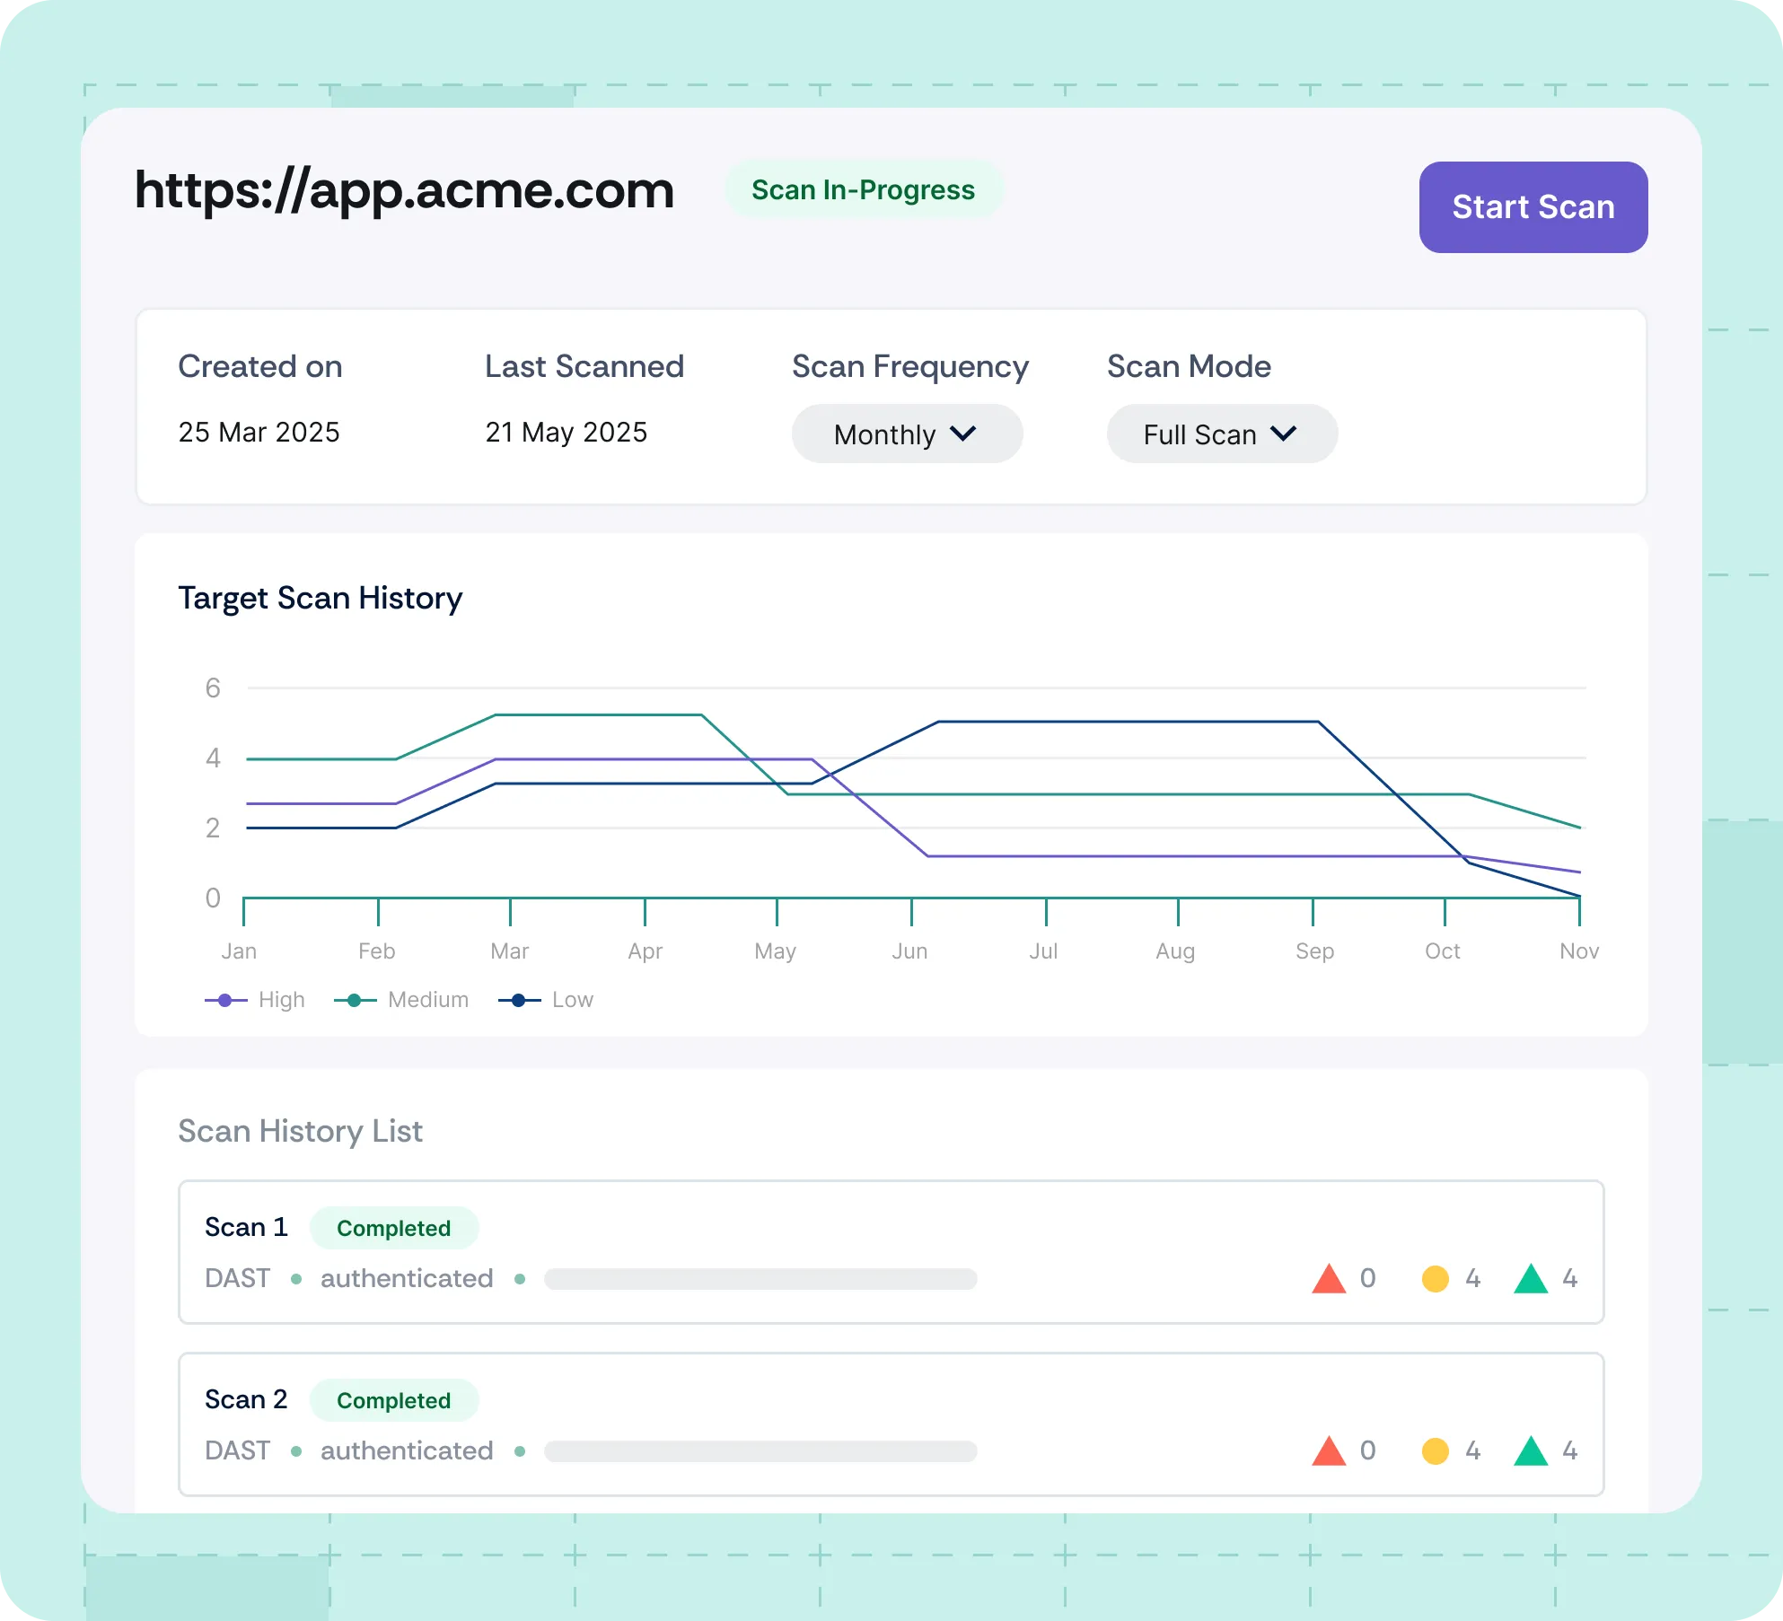Click the chevron arrow in Full Scan dropdown
Image resolution: width=1783 pixels, height=1621 pixels.
[x=1284, y=434]
